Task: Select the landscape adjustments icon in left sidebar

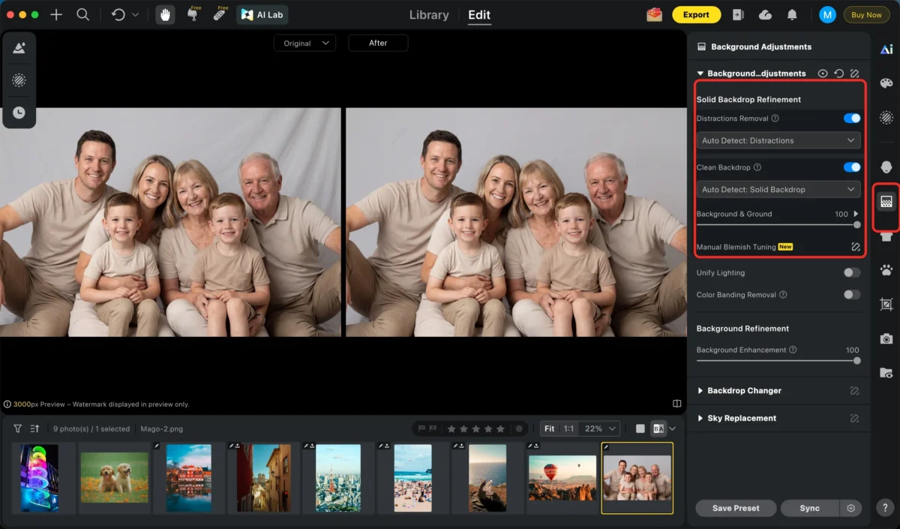Action: [x=19, y=48]
